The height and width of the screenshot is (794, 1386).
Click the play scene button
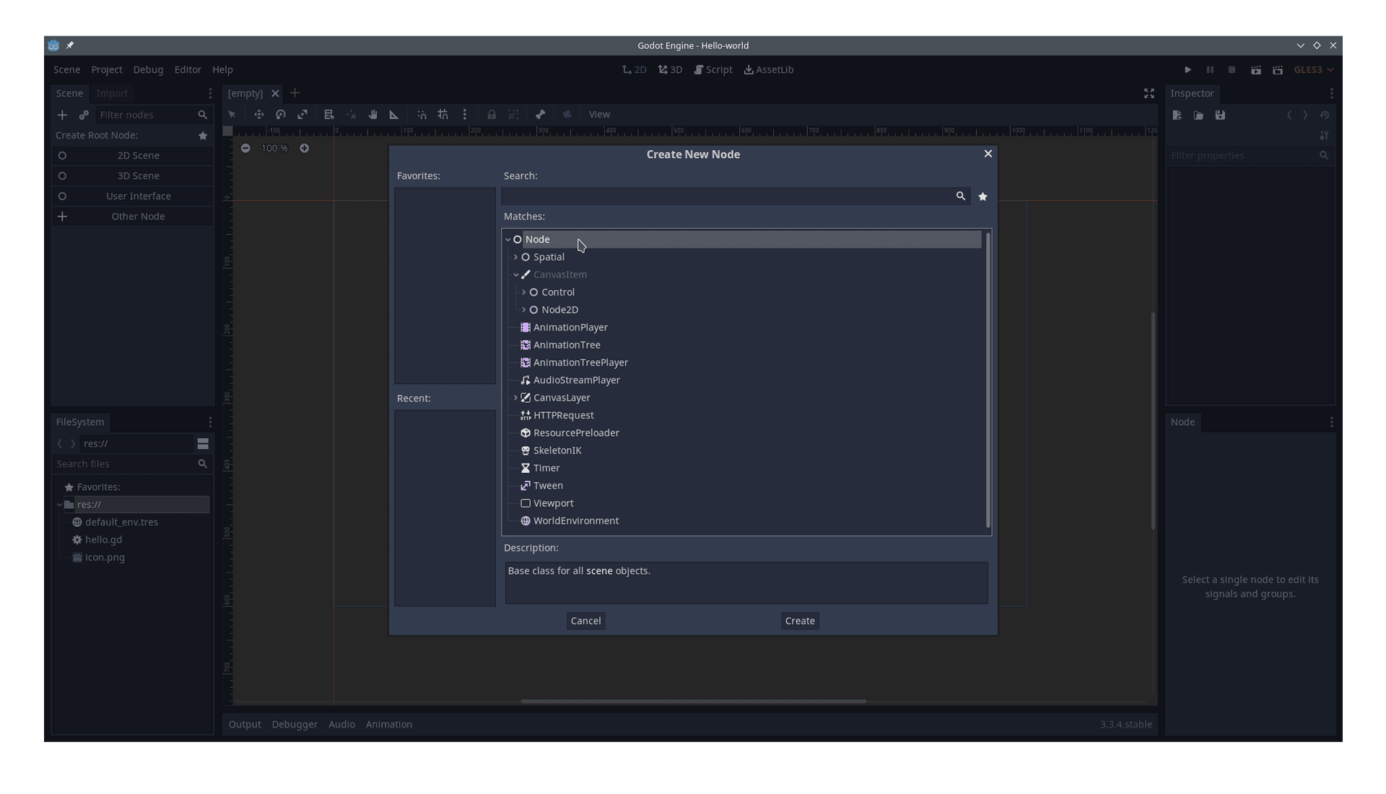pos(1255,69)
